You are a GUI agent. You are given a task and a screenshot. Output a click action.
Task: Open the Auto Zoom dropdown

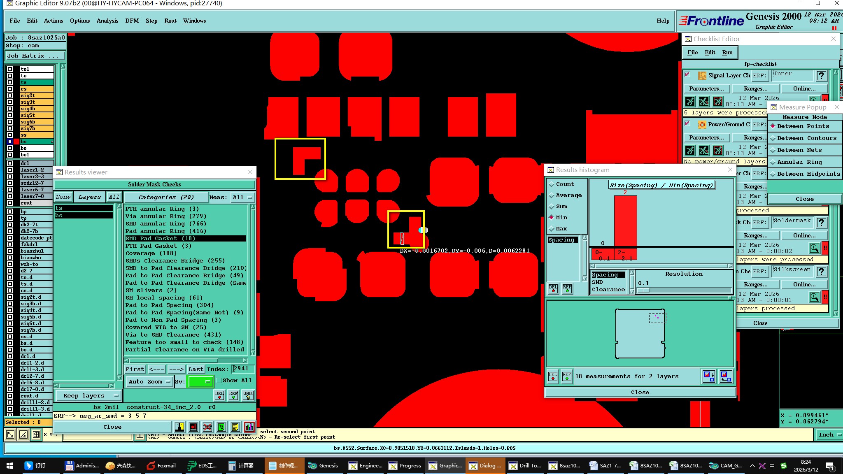point(149,381)
